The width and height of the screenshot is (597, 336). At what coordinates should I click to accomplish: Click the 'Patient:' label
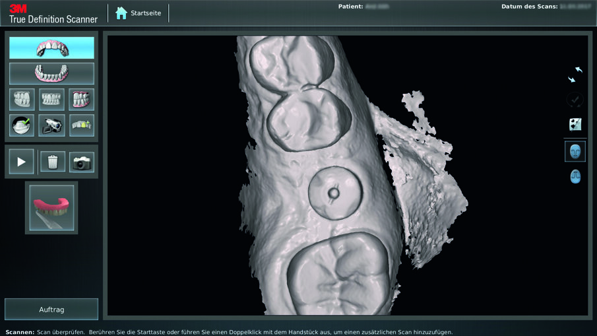point(350,7)
